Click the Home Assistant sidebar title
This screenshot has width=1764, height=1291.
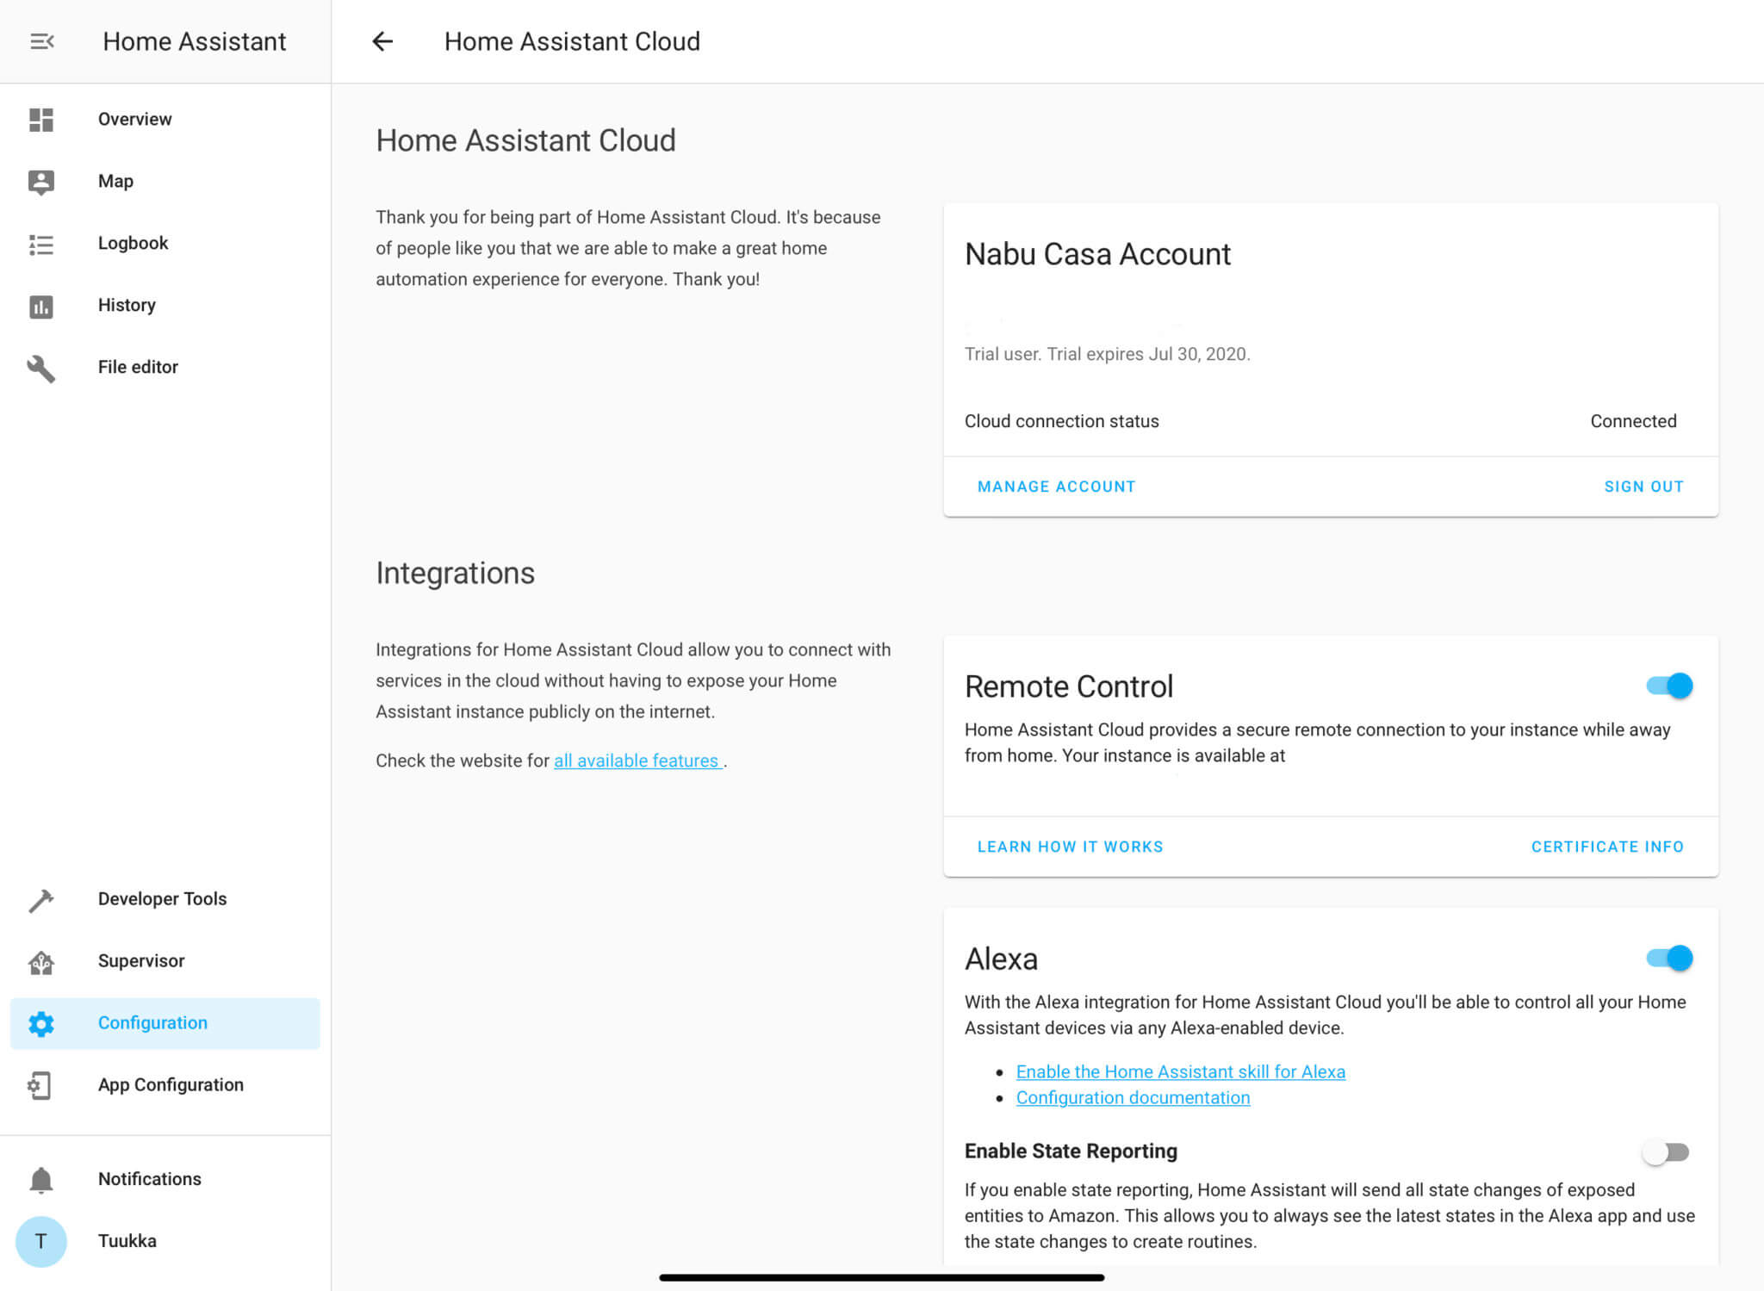coord(194,41)
